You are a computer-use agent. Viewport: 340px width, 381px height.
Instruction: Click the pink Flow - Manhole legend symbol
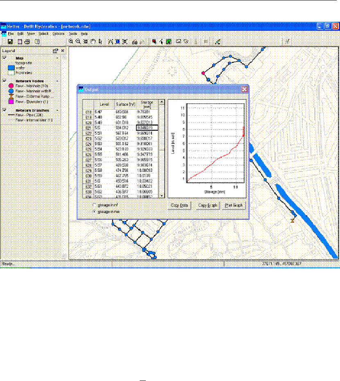tap(11, 86)
